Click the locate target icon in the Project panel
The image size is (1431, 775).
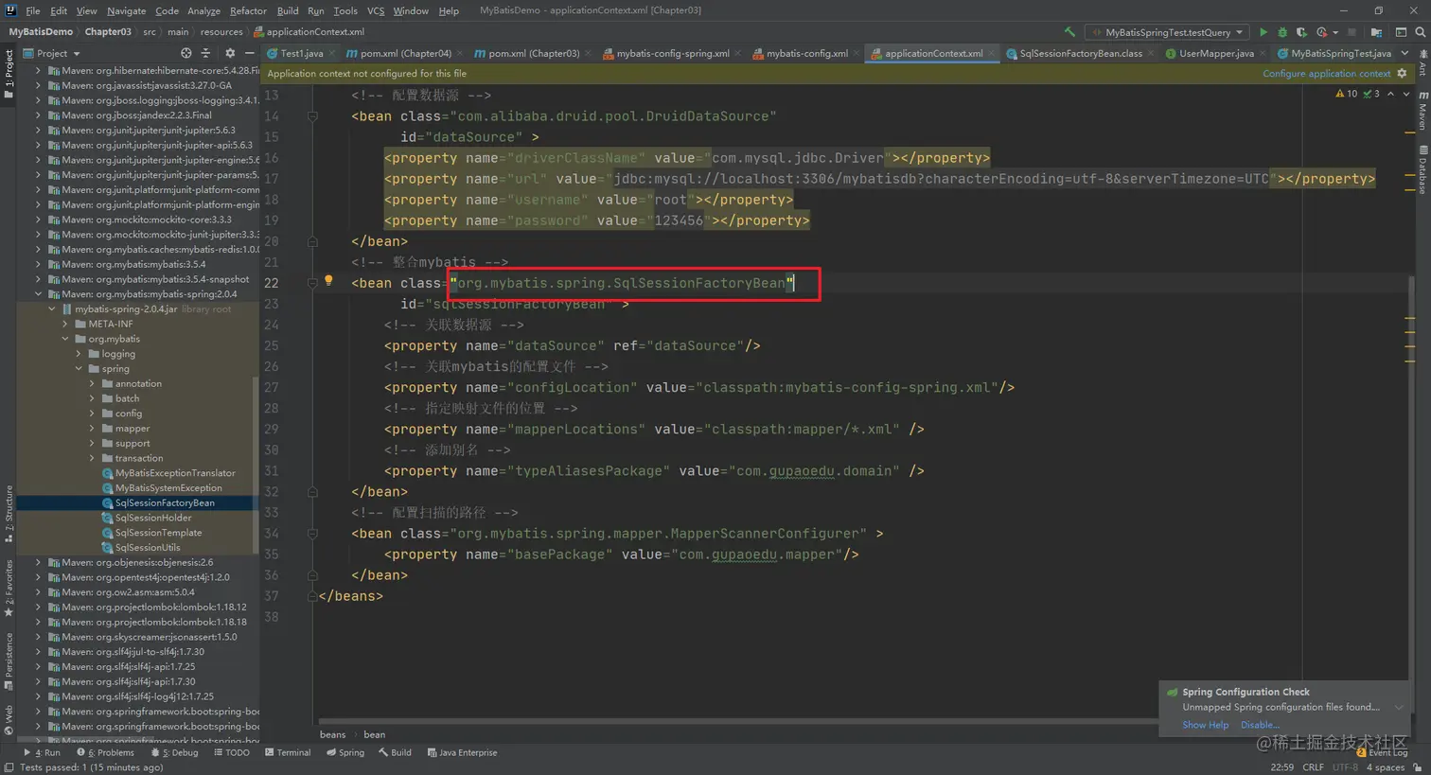185,53
